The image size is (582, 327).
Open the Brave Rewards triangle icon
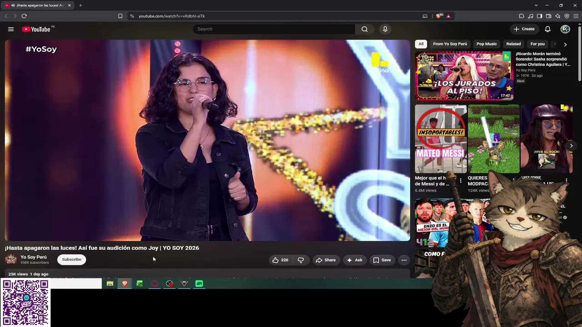pyautogui.click(x=448, y=16)
